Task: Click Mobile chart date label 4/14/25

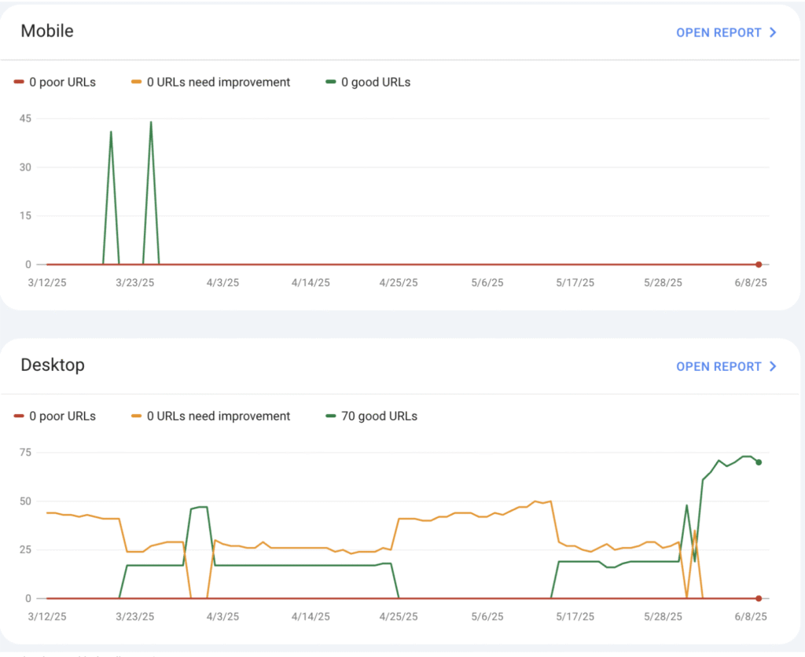Action: [311, 283]
